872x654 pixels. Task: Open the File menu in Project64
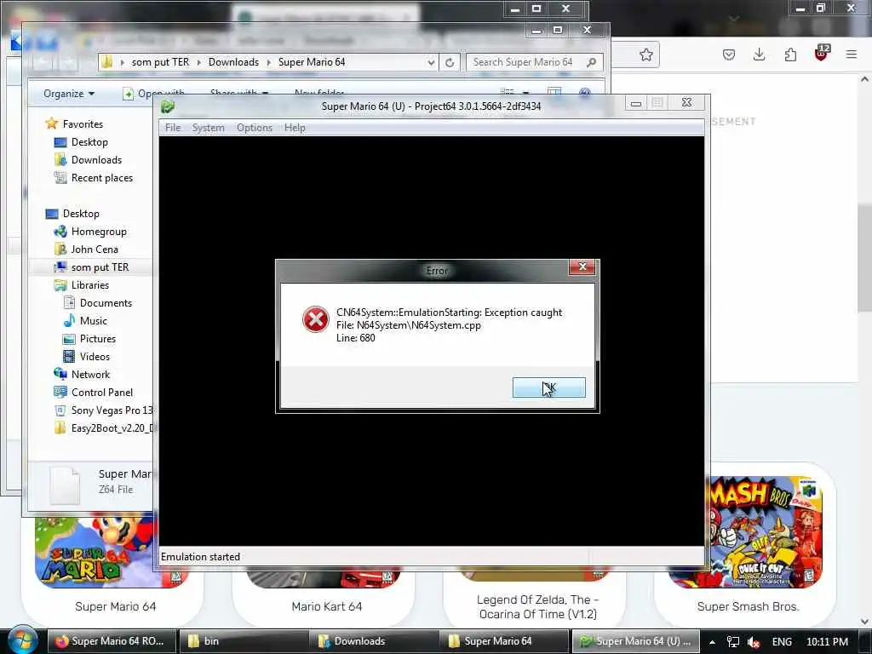coord(173,128)
